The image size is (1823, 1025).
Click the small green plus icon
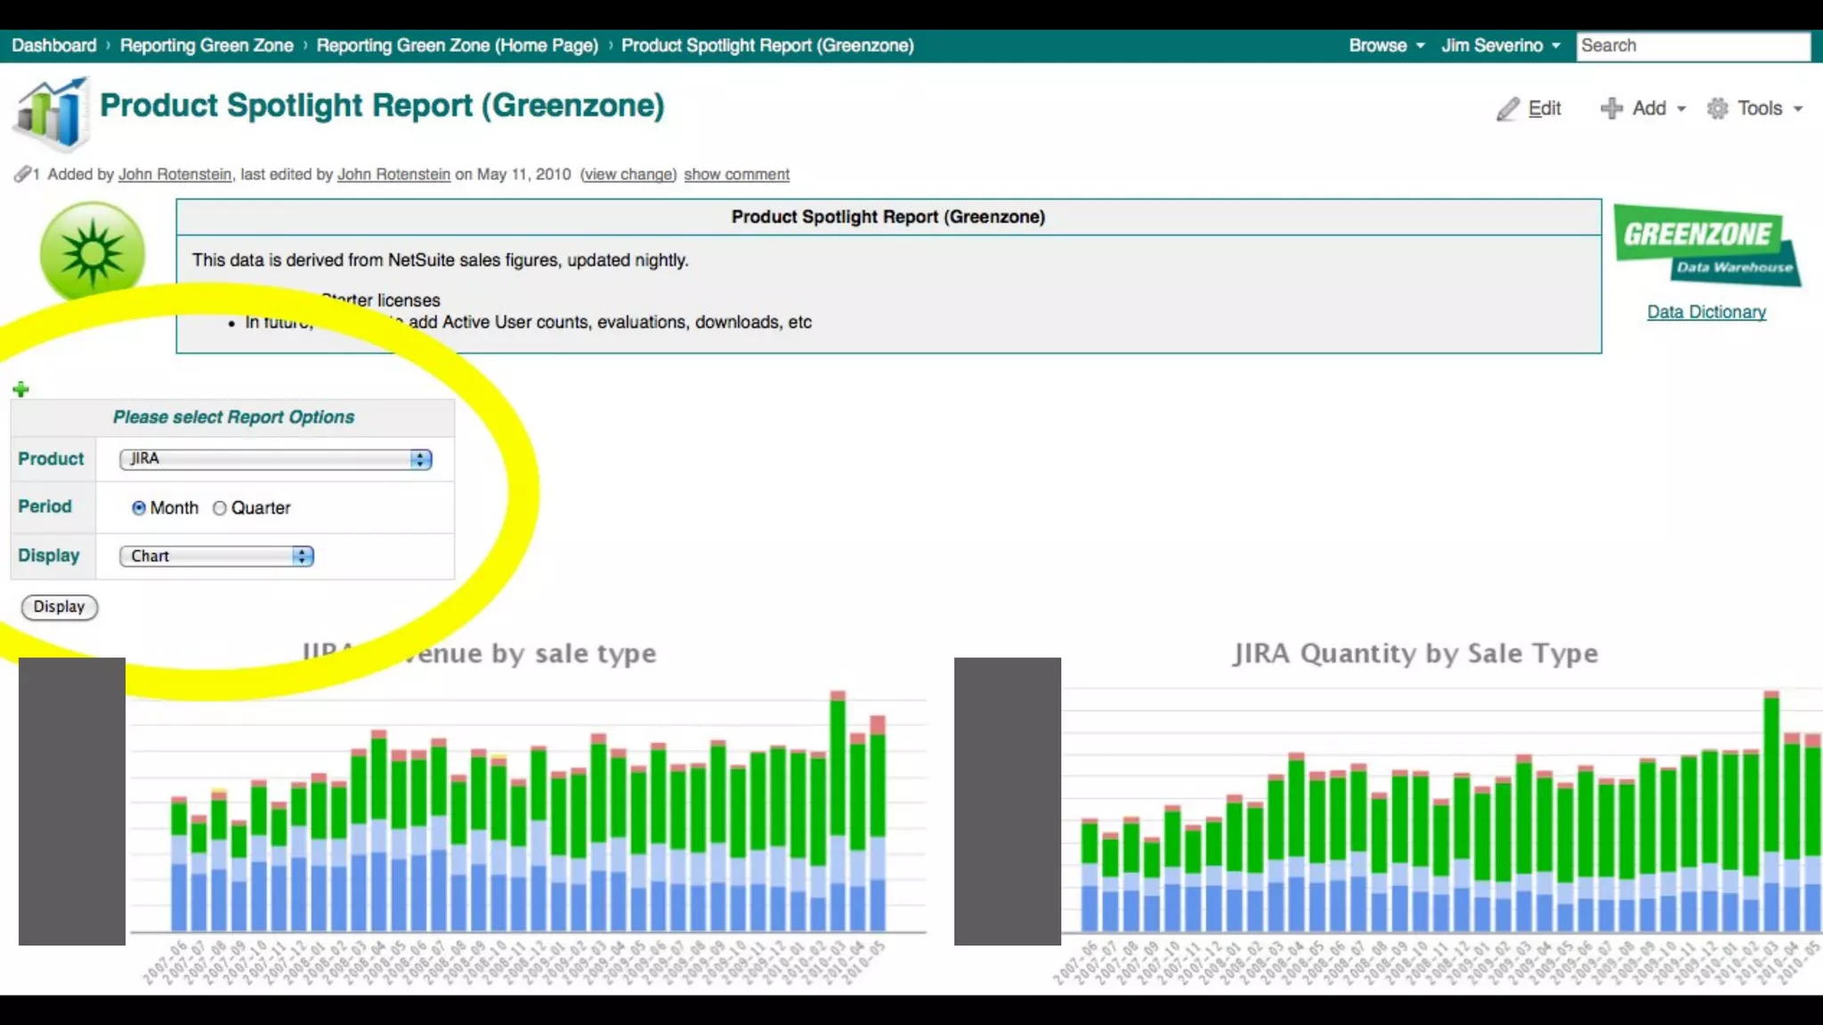tap(21, 389)
